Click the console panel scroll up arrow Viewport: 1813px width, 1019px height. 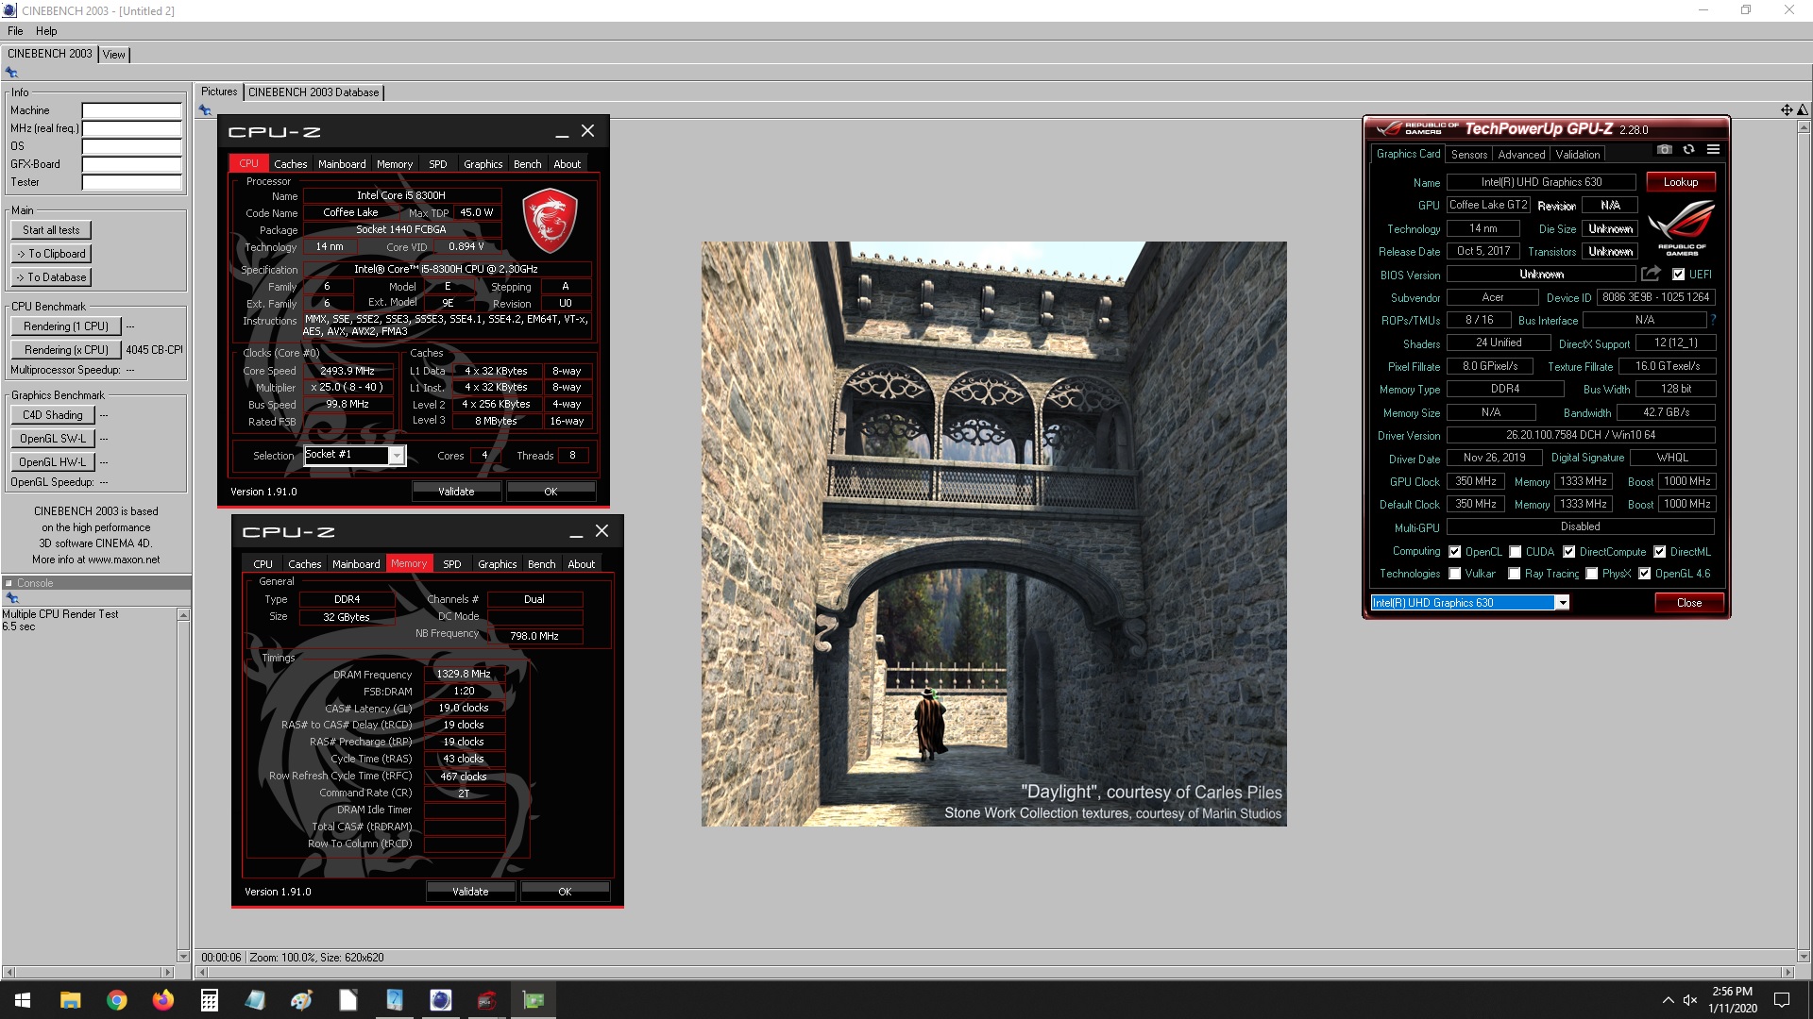[183, 615]
